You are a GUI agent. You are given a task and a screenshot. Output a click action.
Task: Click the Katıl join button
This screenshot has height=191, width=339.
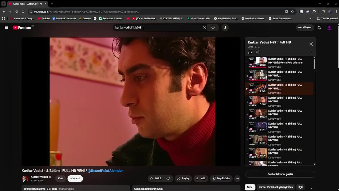point(61,179)
